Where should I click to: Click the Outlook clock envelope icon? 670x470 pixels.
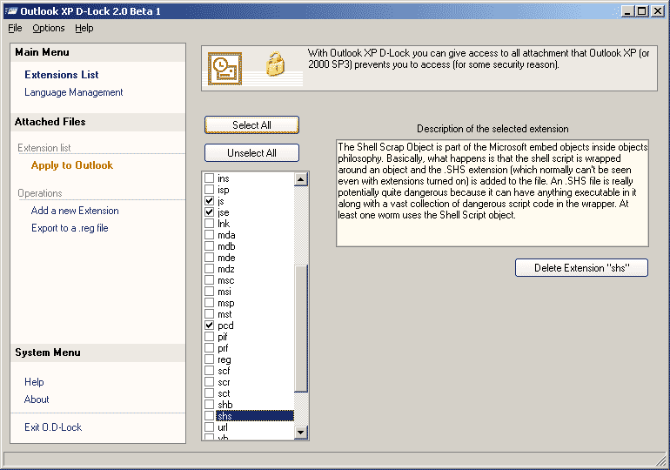(x=224, y=69)
